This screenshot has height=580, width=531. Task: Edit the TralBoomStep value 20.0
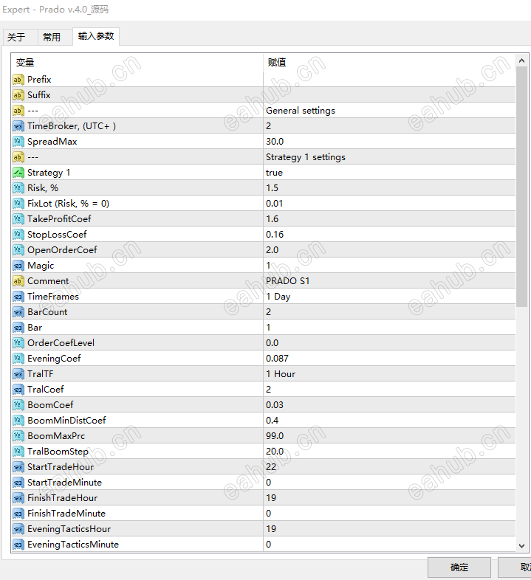[x=389, y=452]
